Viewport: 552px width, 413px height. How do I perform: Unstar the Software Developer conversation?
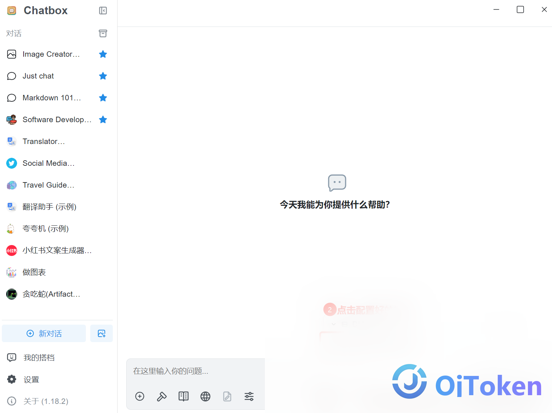point(103,120)
